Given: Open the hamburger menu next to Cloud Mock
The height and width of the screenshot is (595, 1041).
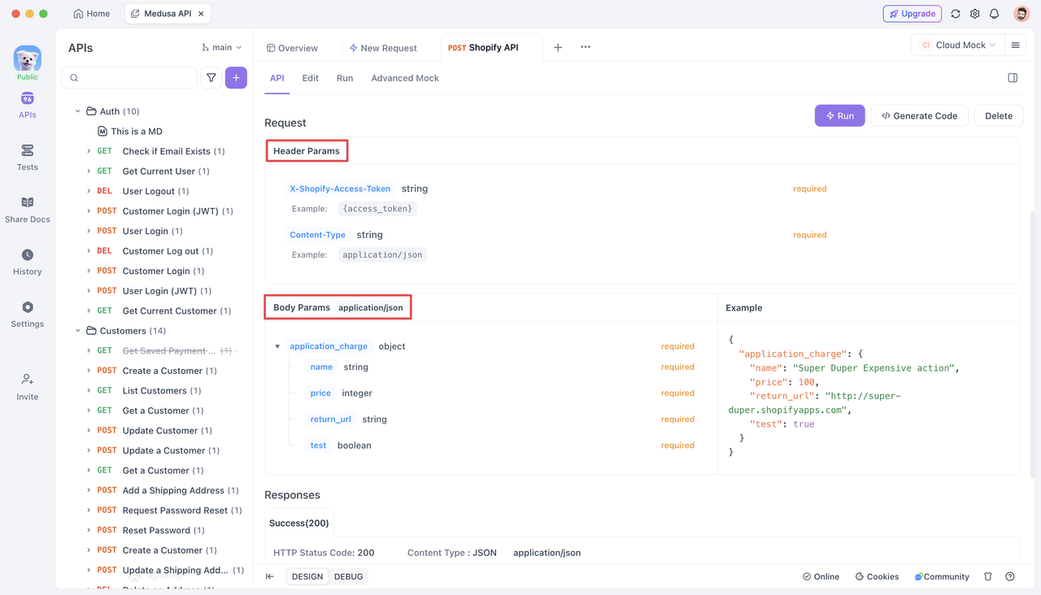Looking at the screenshot, I should pyautogui.click(x=1015, y=46).
